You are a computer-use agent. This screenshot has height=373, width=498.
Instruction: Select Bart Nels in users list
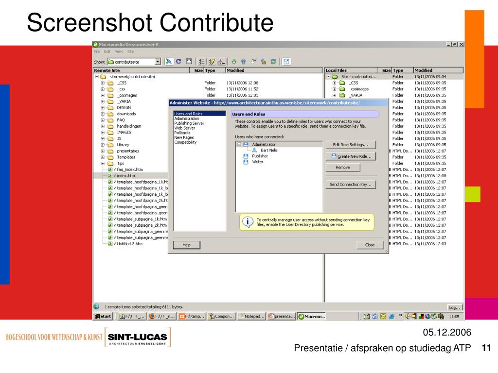coord(269,151)
